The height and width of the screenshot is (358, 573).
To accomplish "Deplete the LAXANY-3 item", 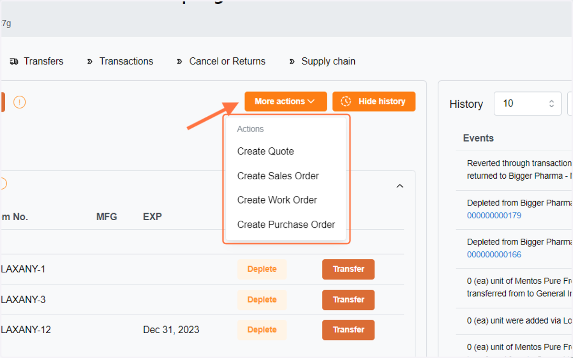I will point(262,300).
